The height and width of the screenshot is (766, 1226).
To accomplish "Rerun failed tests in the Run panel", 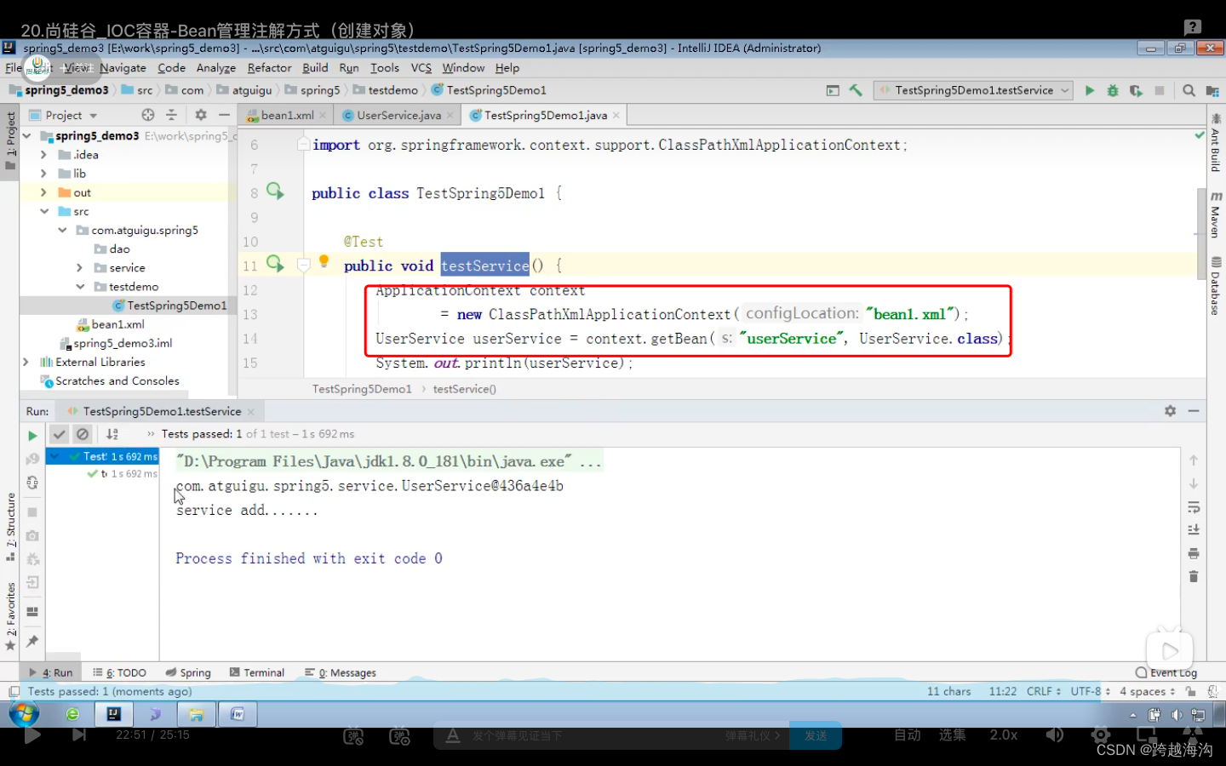I will 32,459.
